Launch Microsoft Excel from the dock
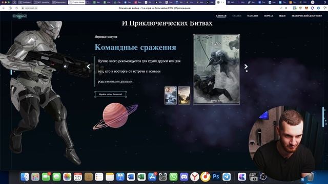Viewport: 328px width, 184px height. coord(141,177)
